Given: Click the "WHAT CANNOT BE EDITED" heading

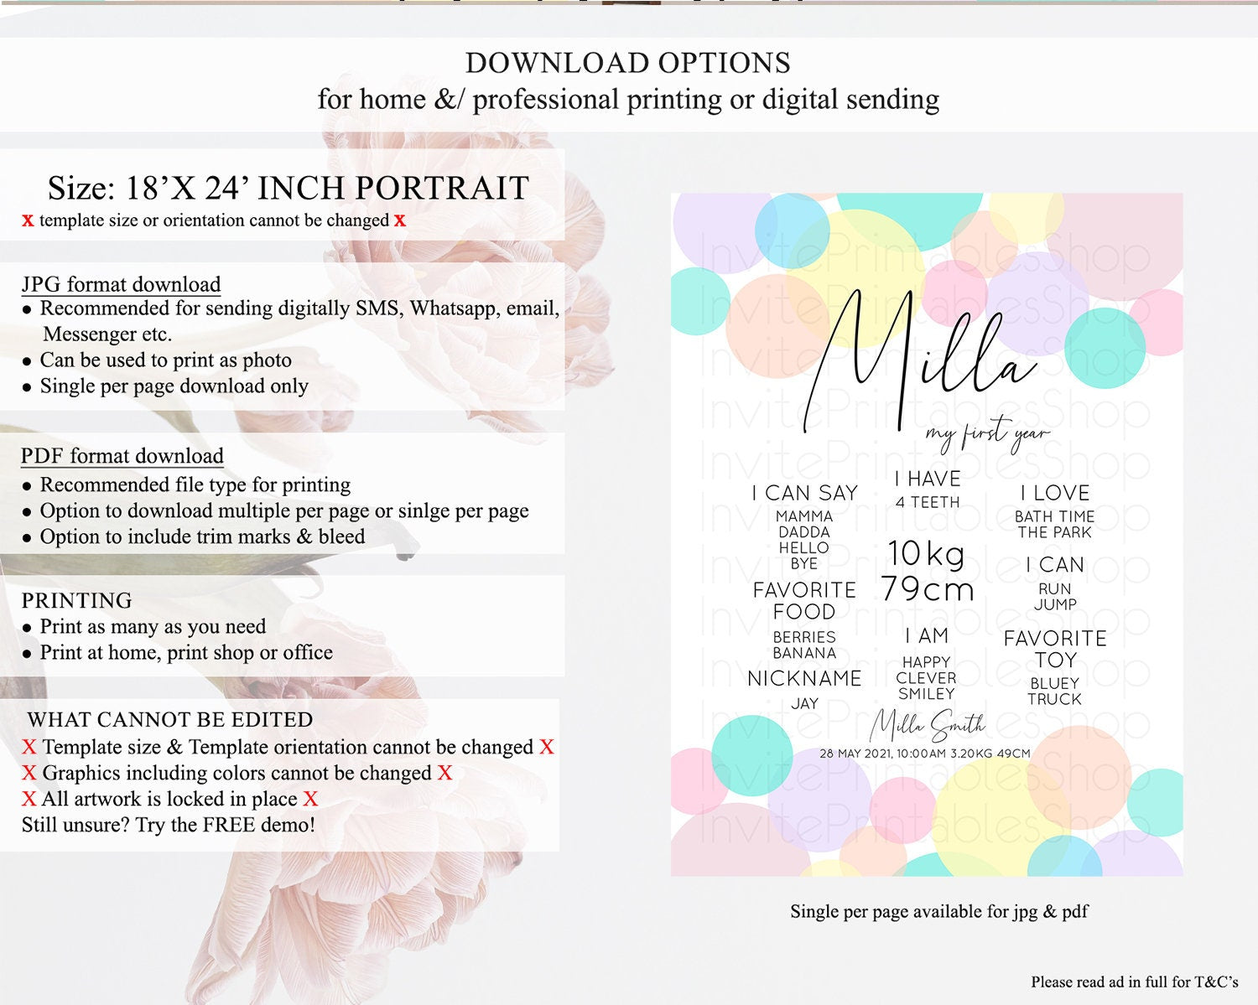Looking at the screenshot, I should [170, 720].
